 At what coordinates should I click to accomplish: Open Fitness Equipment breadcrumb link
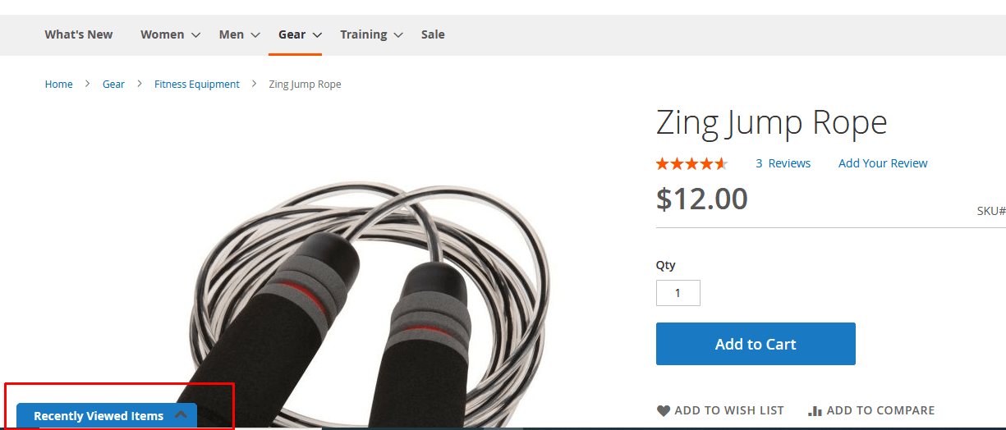(x=197, y=85)
